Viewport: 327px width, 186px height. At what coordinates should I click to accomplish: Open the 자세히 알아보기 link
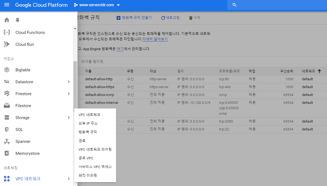pos(155,39)
